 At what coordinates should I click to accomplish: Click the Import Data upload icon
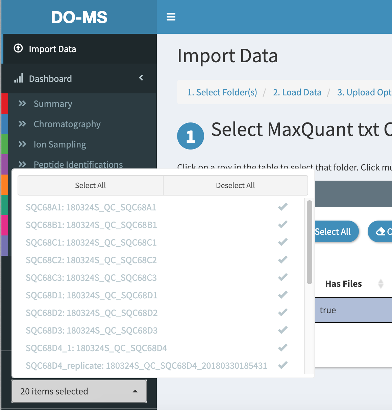[18, 48]
